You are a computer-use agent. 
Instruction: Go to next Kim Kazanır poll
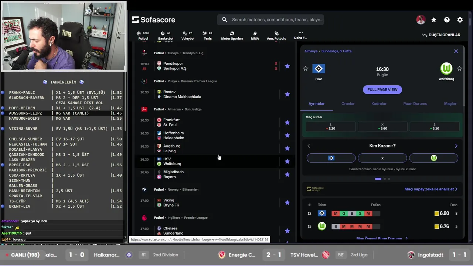point(456,146)
